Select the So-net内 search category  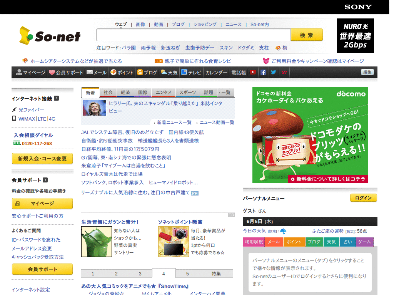click(x=260, y=24)
